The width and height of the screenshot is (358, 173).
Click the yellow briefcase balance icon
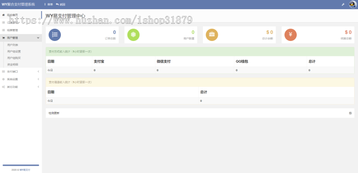pos(212,35)
